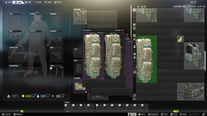The width and height of the screenshot is (207, 116).
Task: Click the 背包 backpack slot
Action: 78,68
